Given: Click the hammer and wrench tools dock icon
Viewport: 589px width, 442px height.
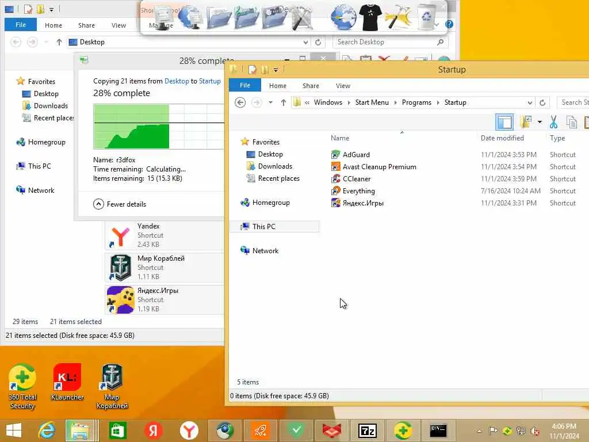Looking at the screenshot, I should pyautogui.click(x=302, y=17).
